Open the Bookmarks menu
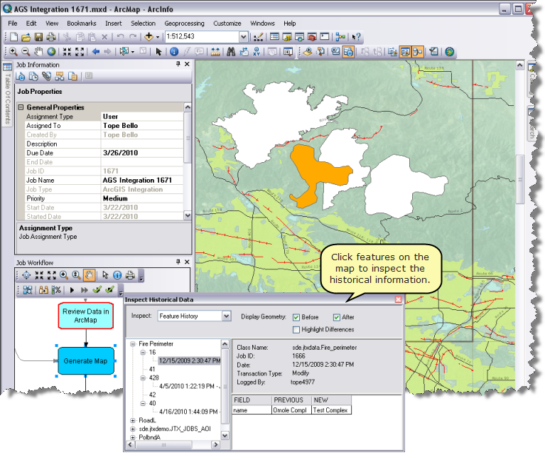545x460 pixels. [x=82, y=23]
